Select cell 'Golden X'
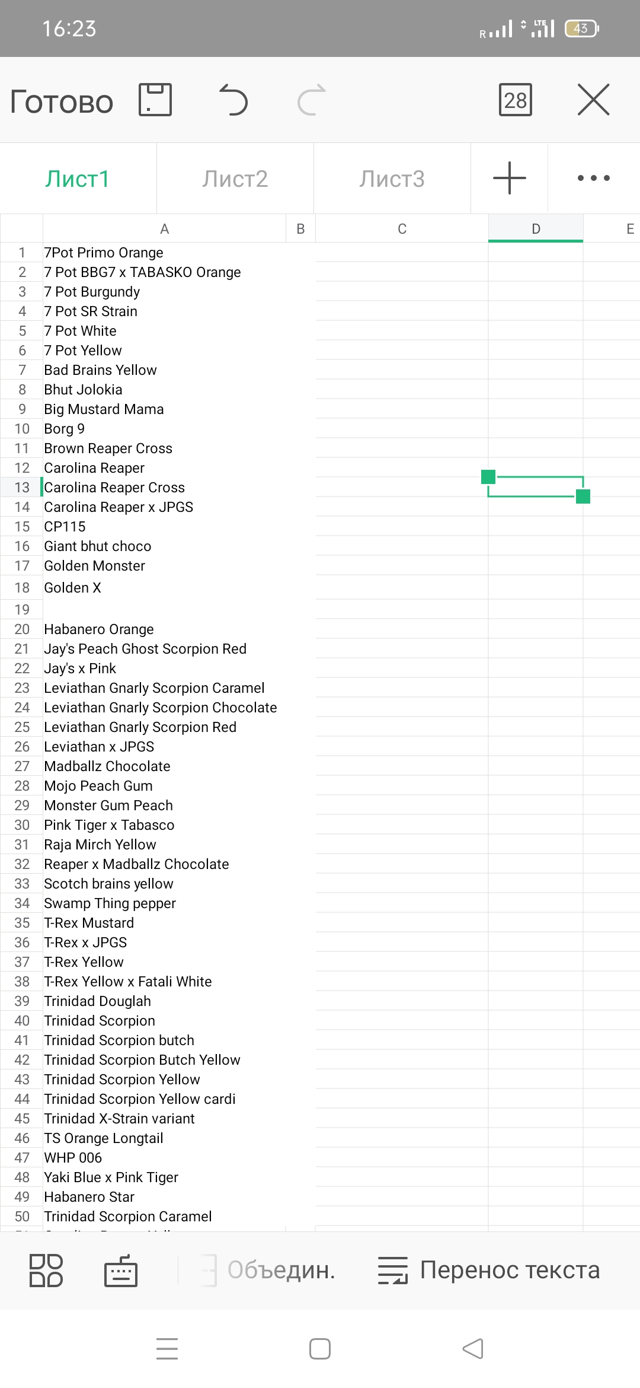This screenshot has width=640, height=1388. tap(164, 588)
